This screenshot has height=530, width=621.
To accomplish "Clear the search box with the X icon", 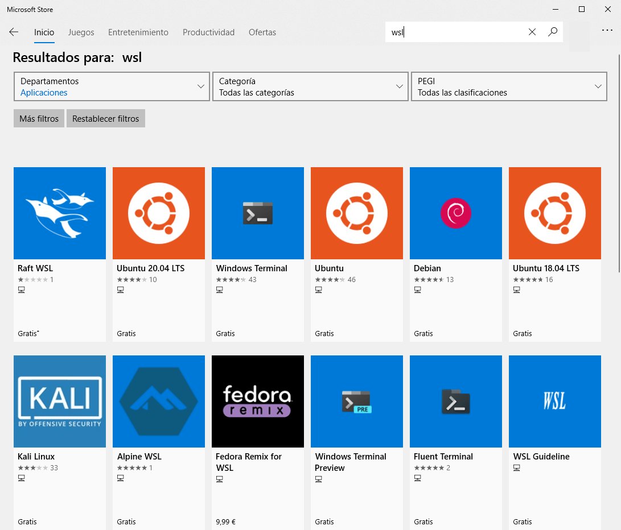I will click(532, 32).
